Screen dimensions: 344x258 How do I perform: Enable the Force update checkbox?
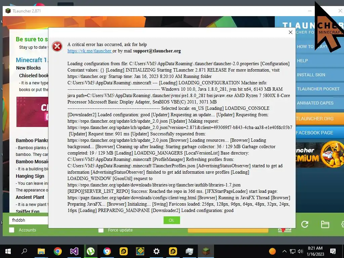point(101,230)
